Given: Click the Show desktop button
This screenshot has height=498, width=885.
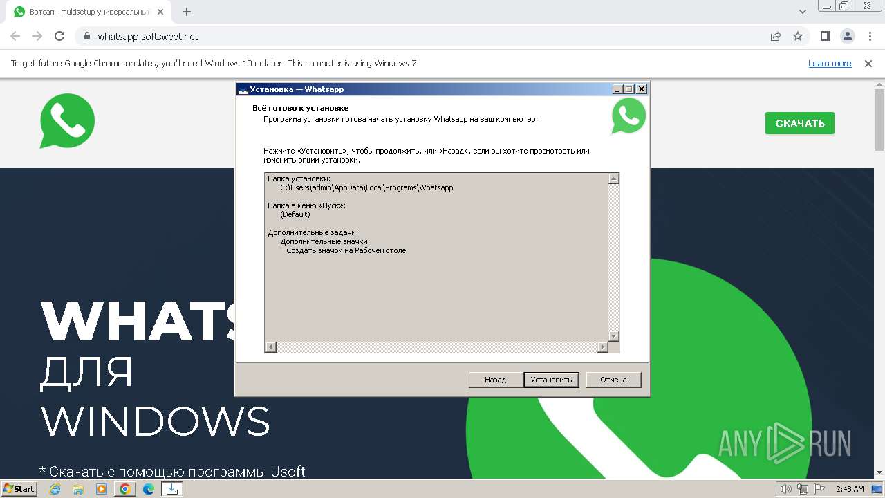Looking at the screenshot, I should click(x=878, y=489).
